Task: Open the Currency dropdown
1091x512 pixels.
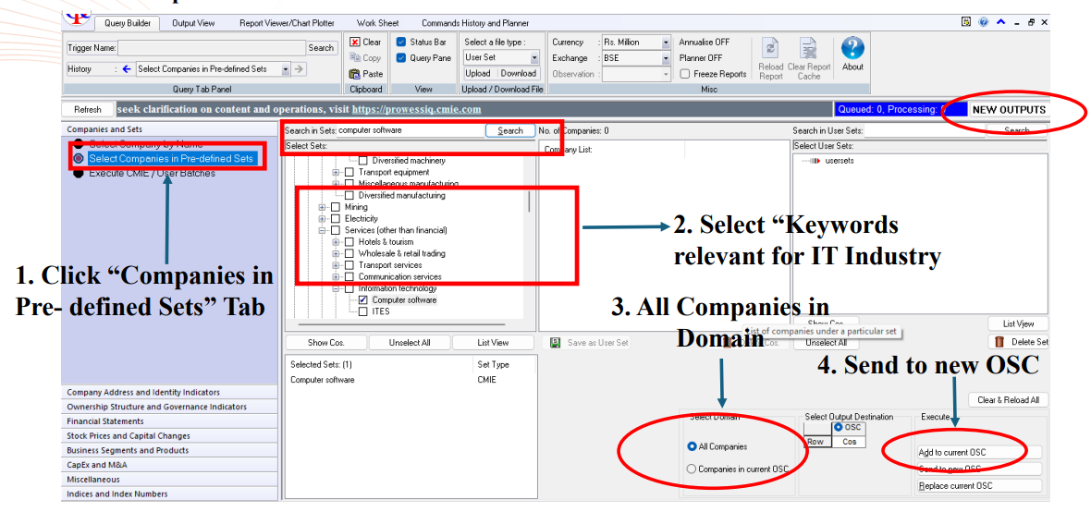Action: (665, 43)
